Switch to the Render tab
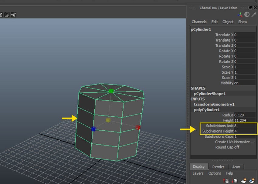The image size is (258, 184). click(218, 167)
